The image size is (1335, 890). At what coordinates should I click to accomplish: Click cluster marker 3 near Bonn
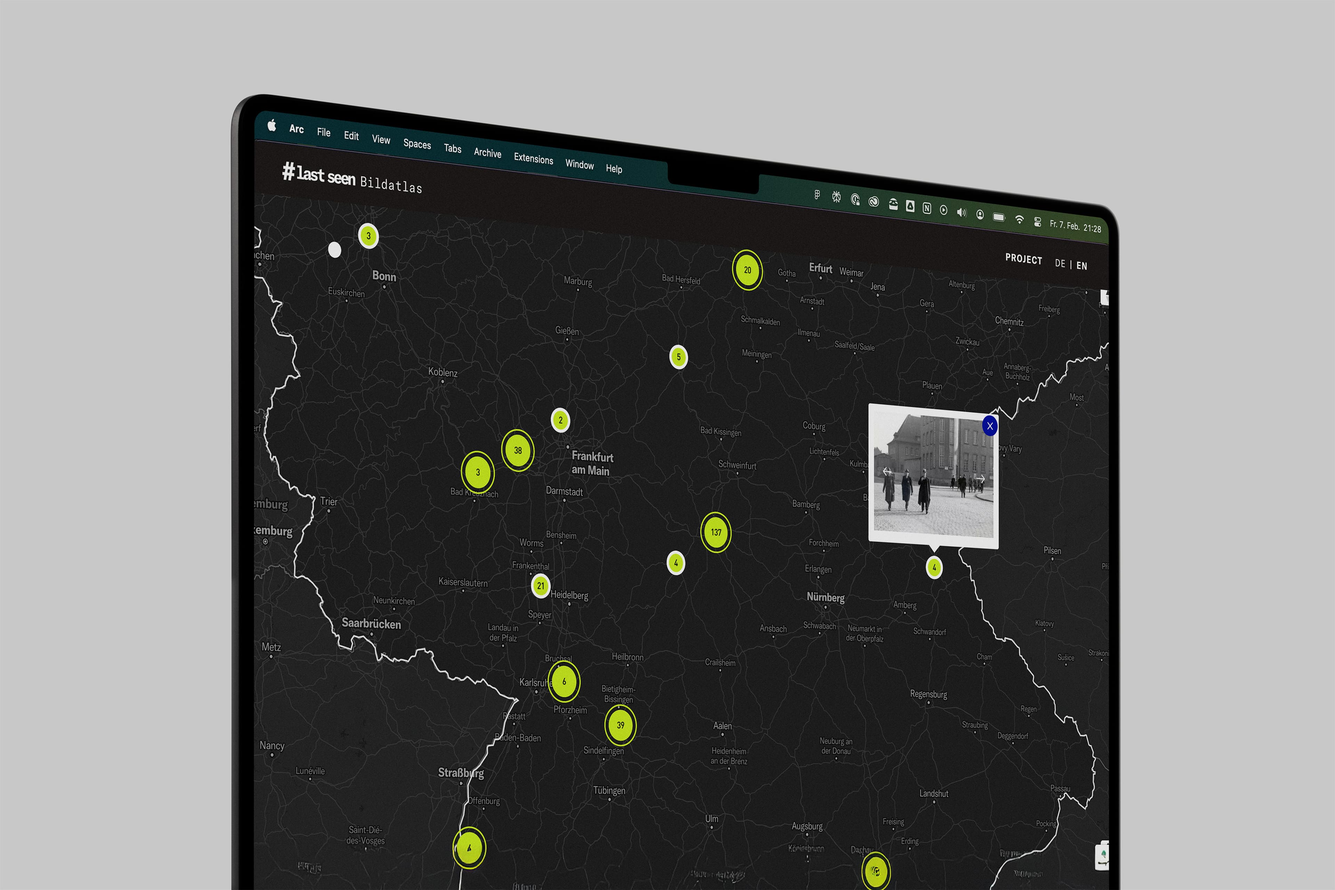pos(369,236)
